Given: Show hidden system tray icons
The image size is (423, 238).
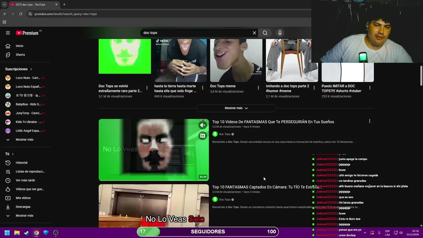Looking at the screenshot, I should point(365,233).
